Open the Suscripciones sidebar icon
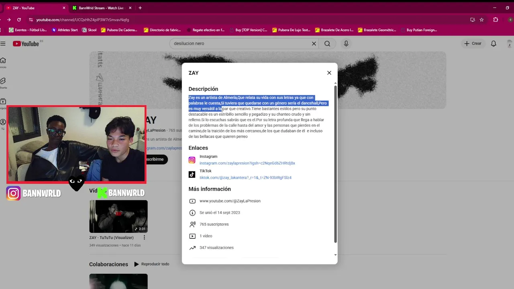The image size is (514, 289). point(3,102)
